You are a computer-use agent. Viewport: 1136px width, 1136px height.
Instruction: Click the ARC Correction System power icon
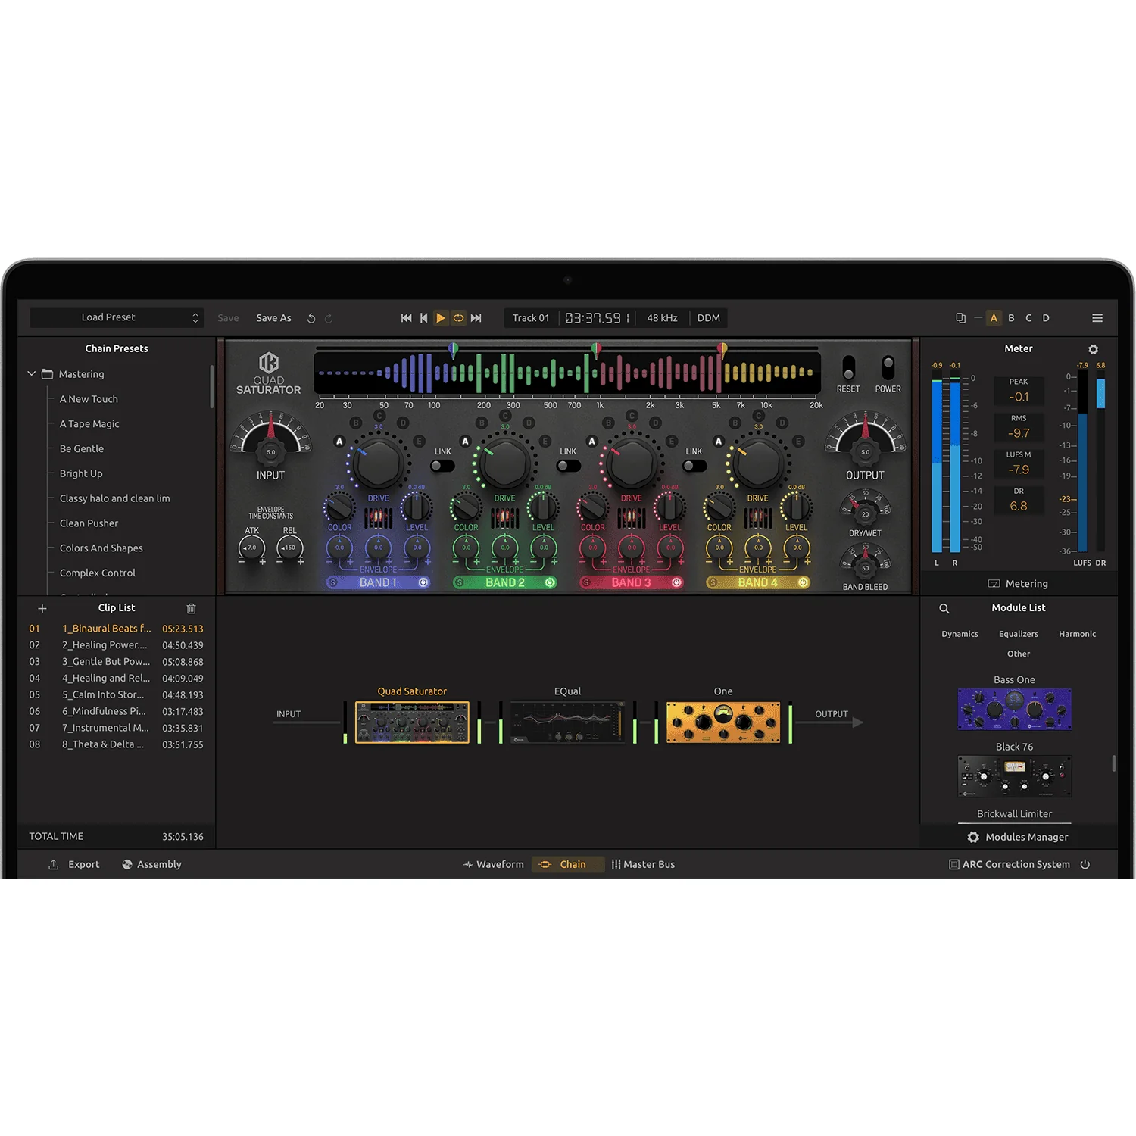[x=1085, y=864]
